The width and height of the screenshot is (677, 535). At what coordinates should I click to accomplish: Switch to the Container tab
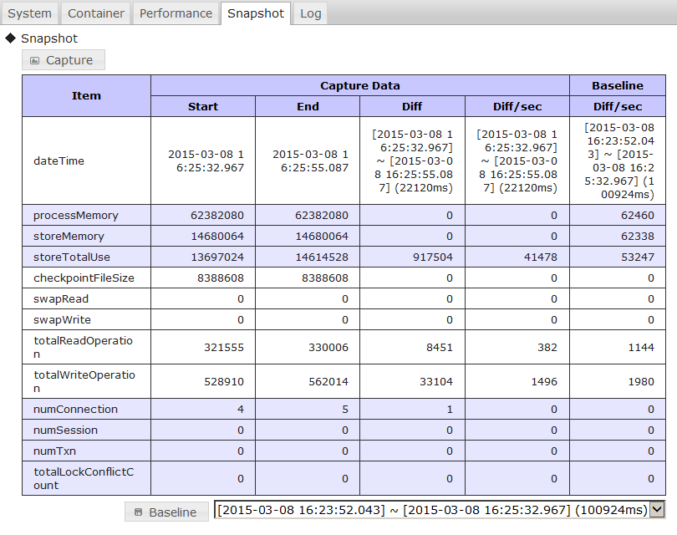click(96, 13)
